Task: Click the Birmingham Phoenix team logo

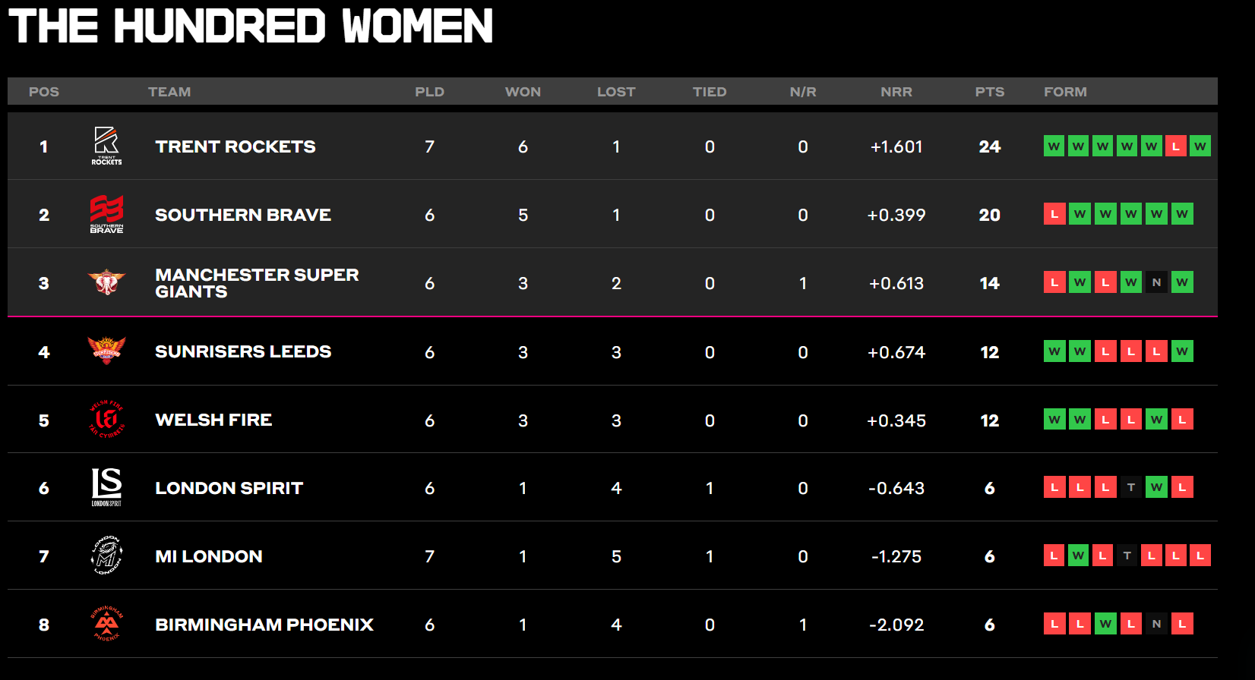Action: coord(106,624)
